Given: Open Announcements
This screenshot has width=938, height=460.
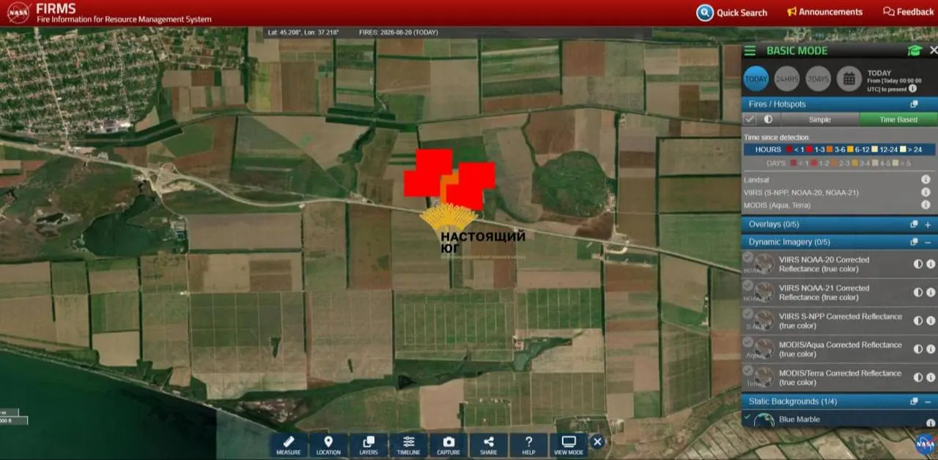Looking at the screenshot, I should coord(824,12).
